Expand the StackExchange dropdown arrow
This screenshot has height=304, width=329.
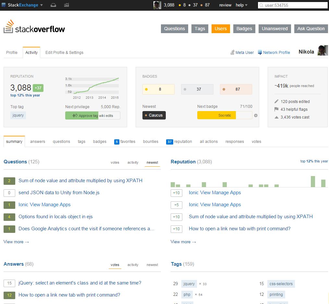tap(42, 5)
